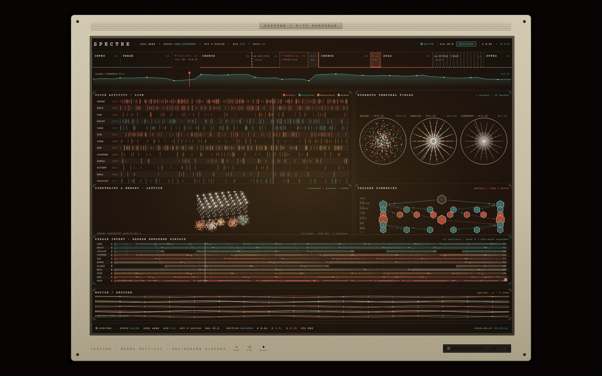
Task: Click the RUN indicator light on bezel
Action: click(249, 347)
